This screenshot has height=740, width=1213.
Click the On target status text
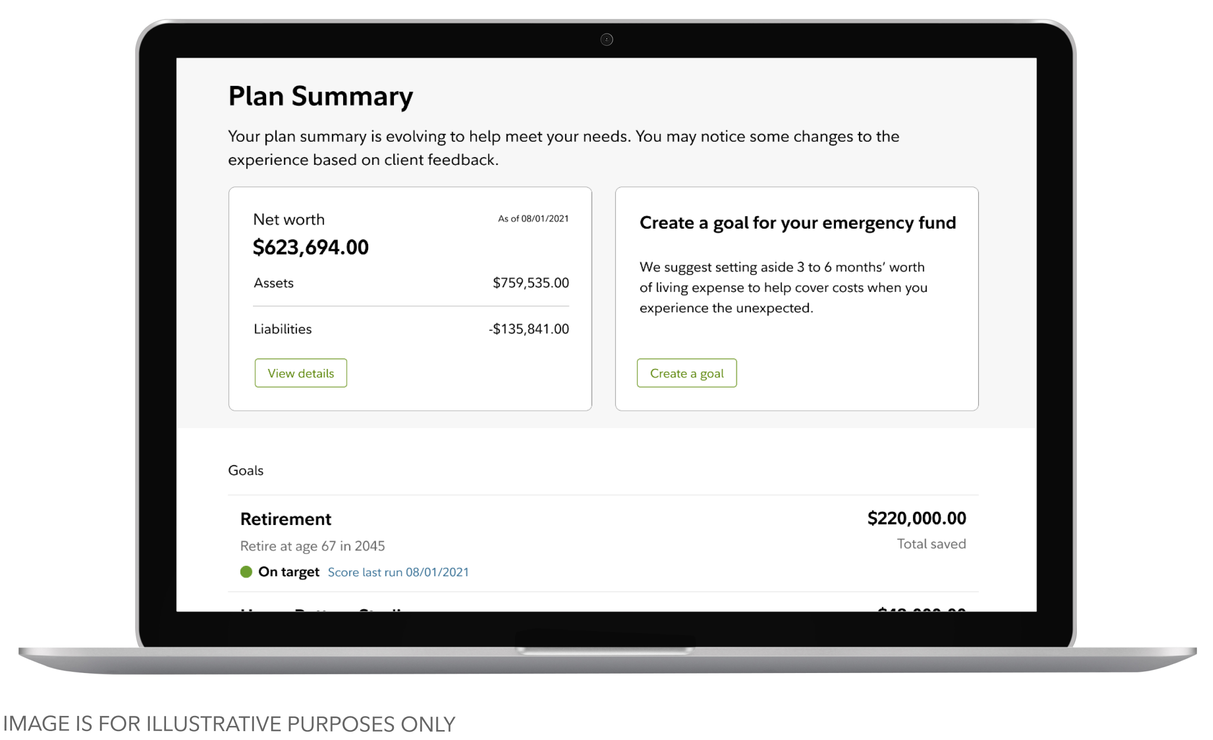[x=289, y=571]
